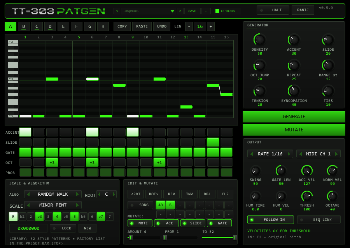Viewport: 350px width, 248px height.
Task: Adjust the Density knob
Action: point(260,40)
